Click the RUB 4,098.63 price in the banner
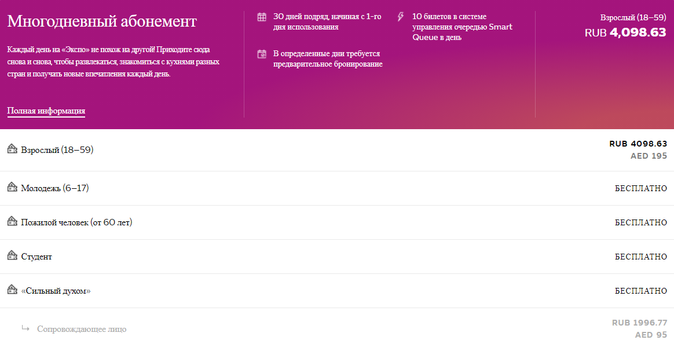The image size is (674, 351). point(625,32)
